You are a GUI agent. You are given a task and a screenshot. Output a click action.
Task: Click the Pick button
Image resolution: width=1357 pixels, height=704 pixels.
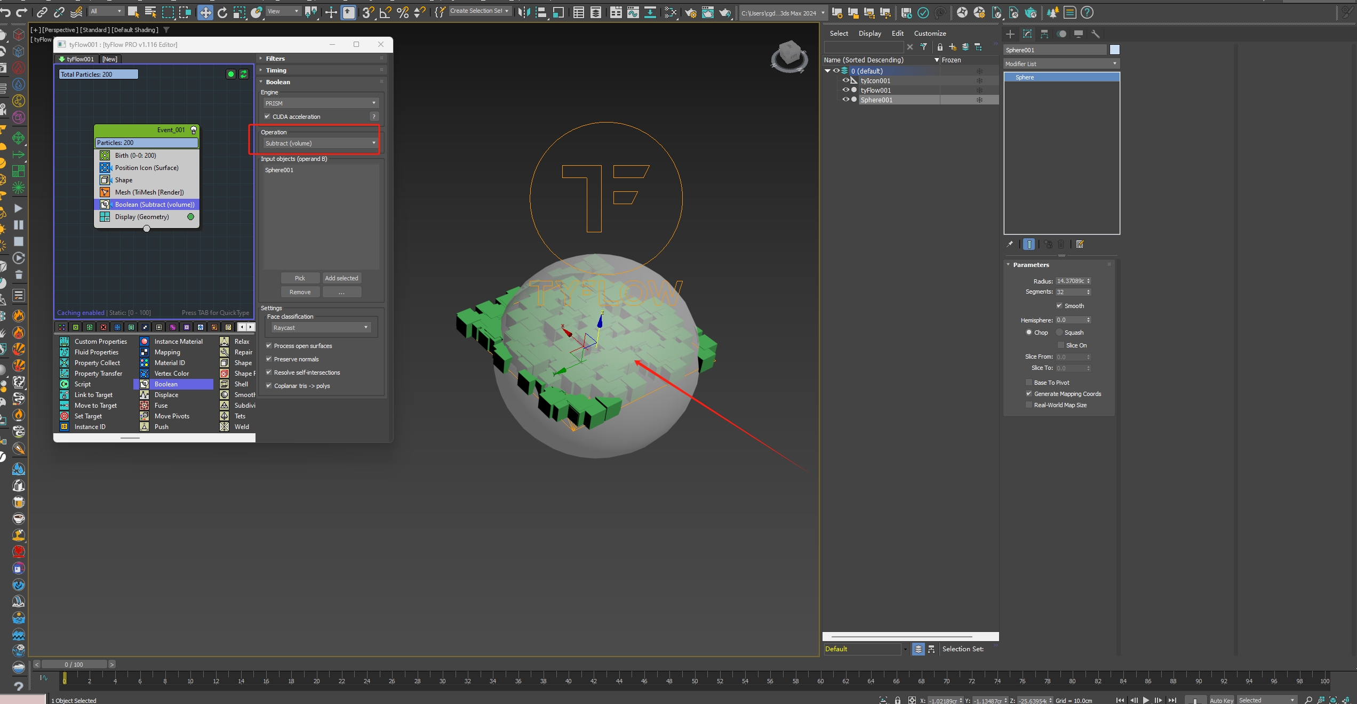click(300, 278)
